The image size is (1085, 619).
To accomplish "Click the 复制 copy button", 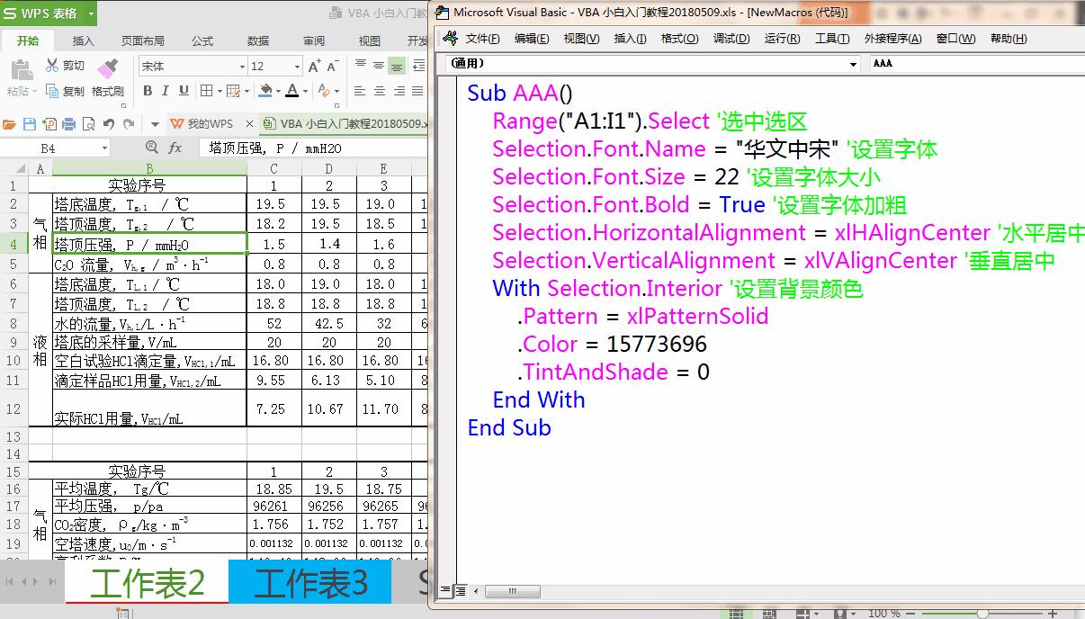I will tap(67, 90).
